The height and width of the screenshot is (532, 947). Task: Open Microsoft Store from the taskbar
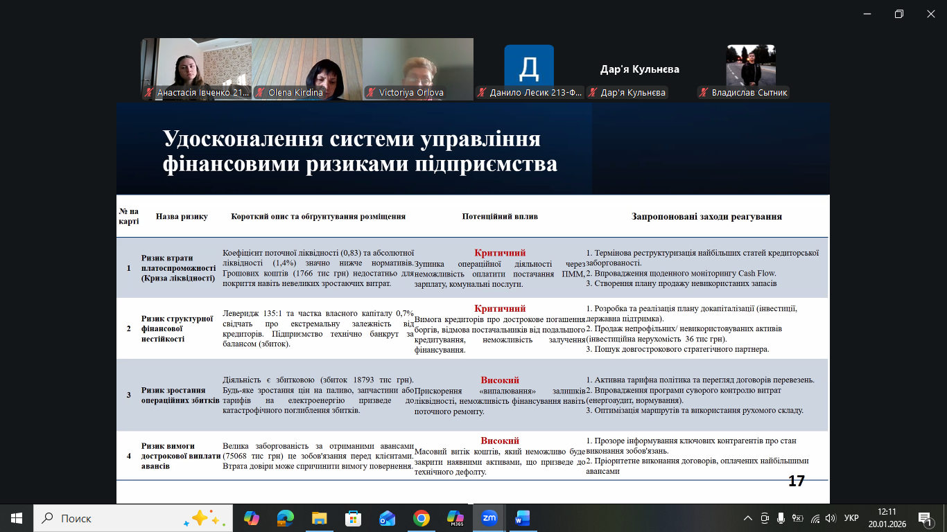353,517
